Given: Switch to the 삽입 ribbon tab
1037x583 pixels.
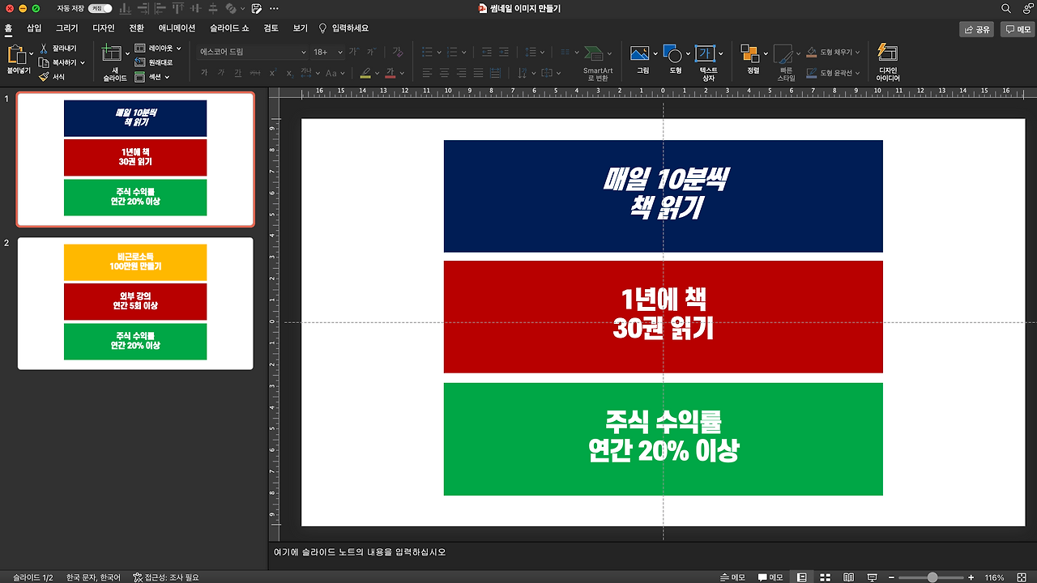Looking at the screenshot, I should click(32, 27).
